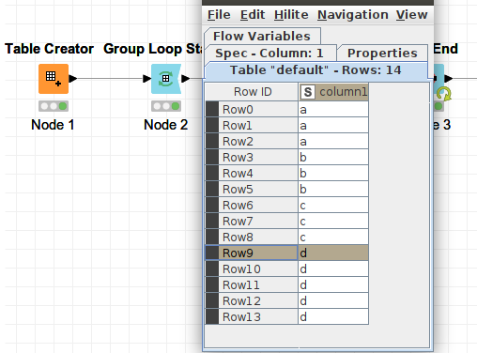Switch to the Spec - Column: 1 tab
The height and width of the screenshot is (353, 477).
pos(269,54)
